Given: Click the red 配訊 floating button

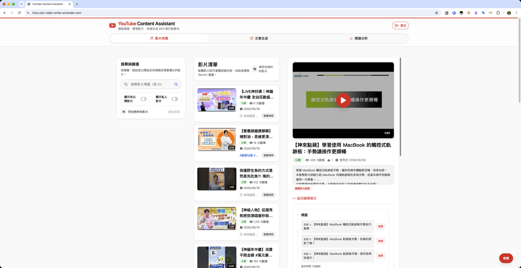Looking at the screenshot, I should coord(506,258).
